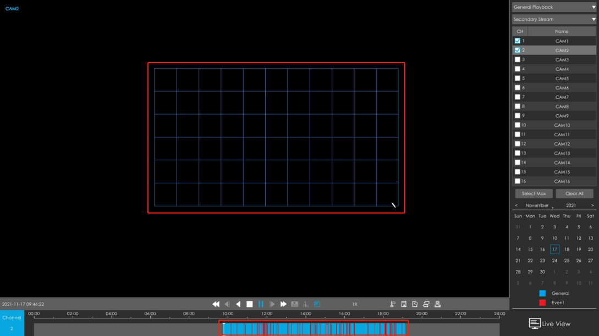Viewport: 599px width, 336px height.
Task: Select November 17 in the calendar
Action: [554, 249]
